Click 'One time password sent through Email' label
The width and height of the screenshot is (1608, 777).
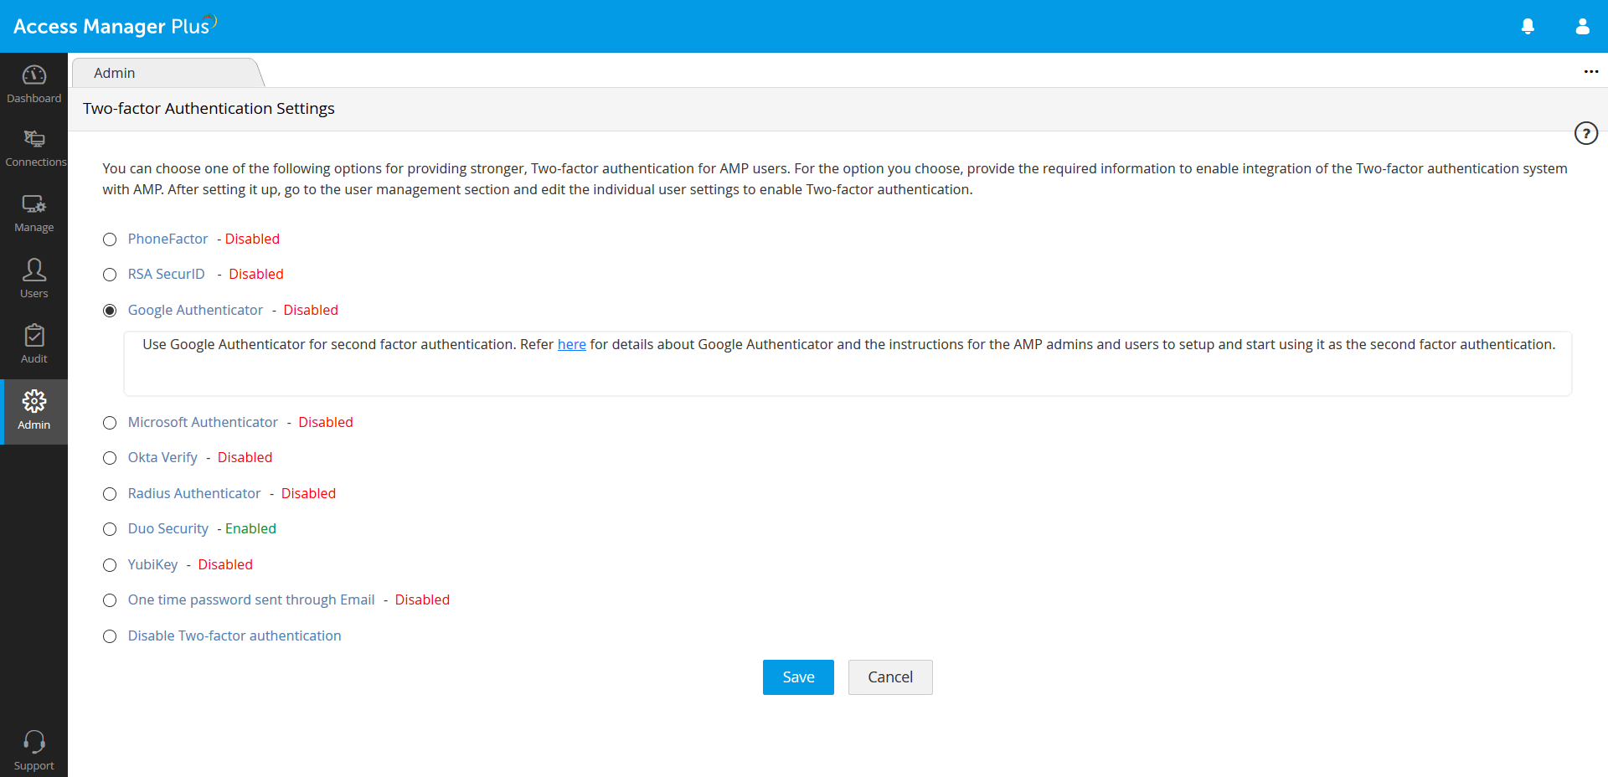251,599
